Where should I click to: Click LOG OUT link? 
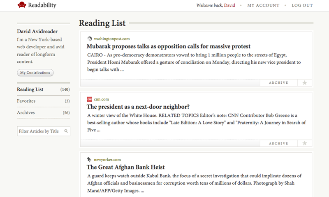[x=302, y=5]
